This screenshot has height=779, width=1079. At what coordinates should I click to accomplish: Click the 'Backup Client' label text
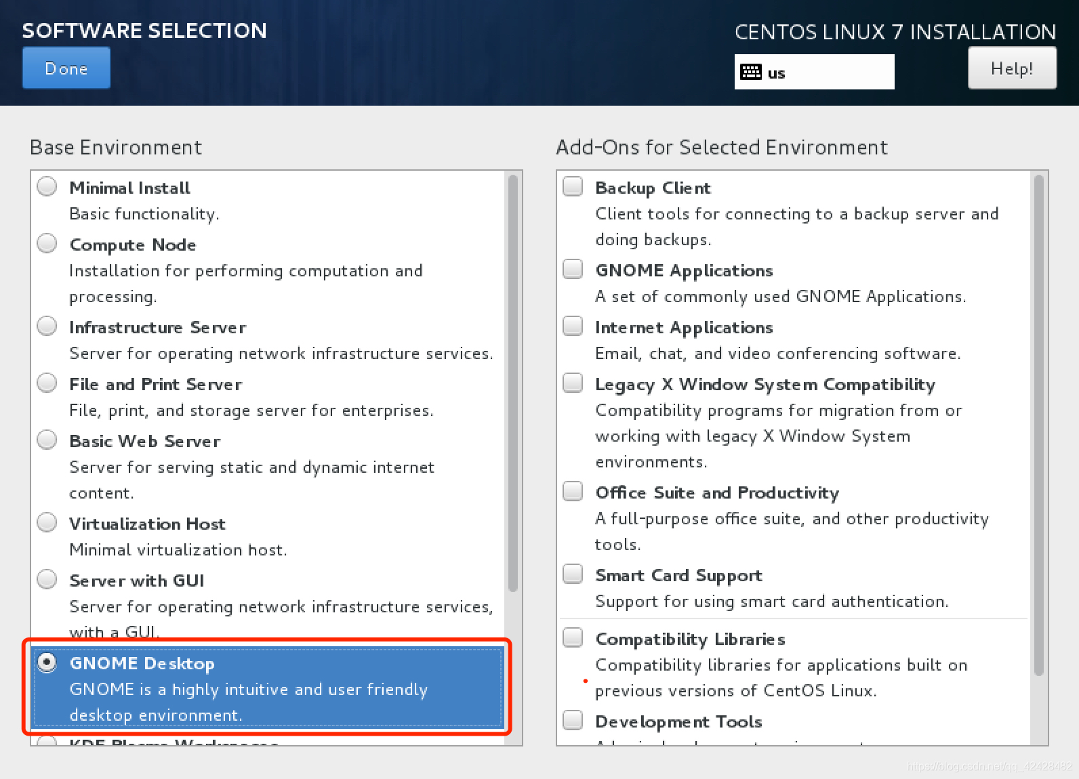(653, 188)
